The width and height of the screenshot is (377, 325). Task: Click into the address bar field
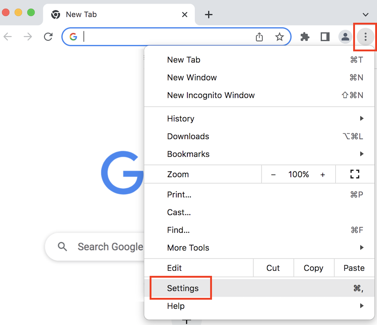click(165, 37)
